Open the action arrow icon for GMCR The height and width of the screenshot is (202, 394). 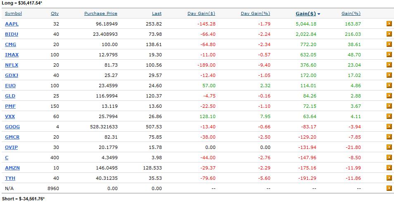(x=389, y=137)
